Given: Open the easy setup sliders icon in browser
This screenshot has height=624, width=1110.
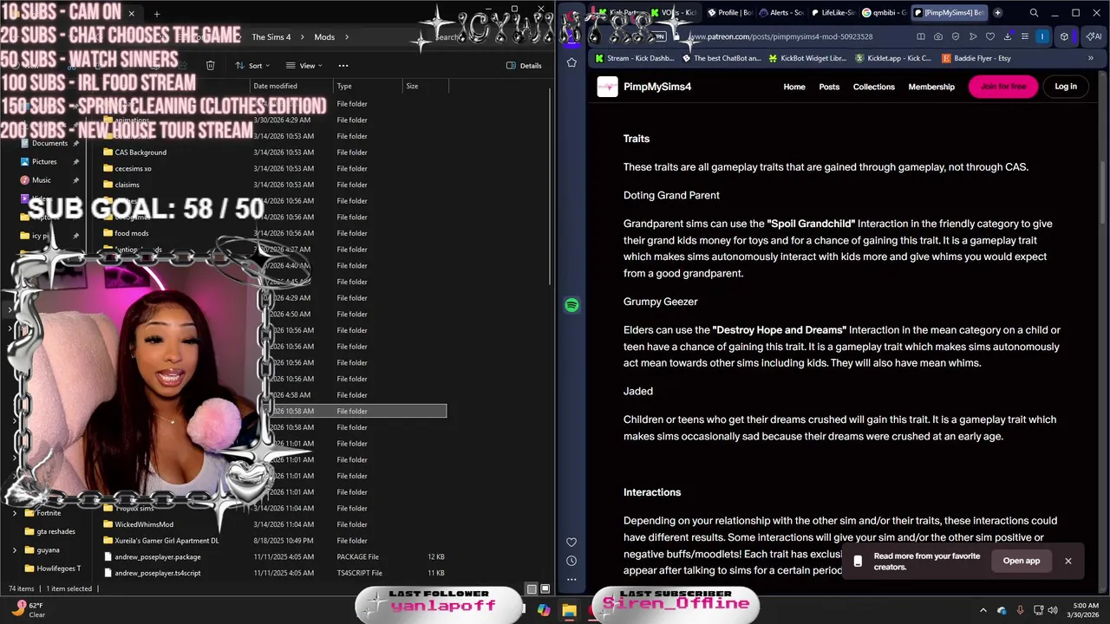Looking at the screenshot, I should pyautogui.click(x=1024, y=36).
